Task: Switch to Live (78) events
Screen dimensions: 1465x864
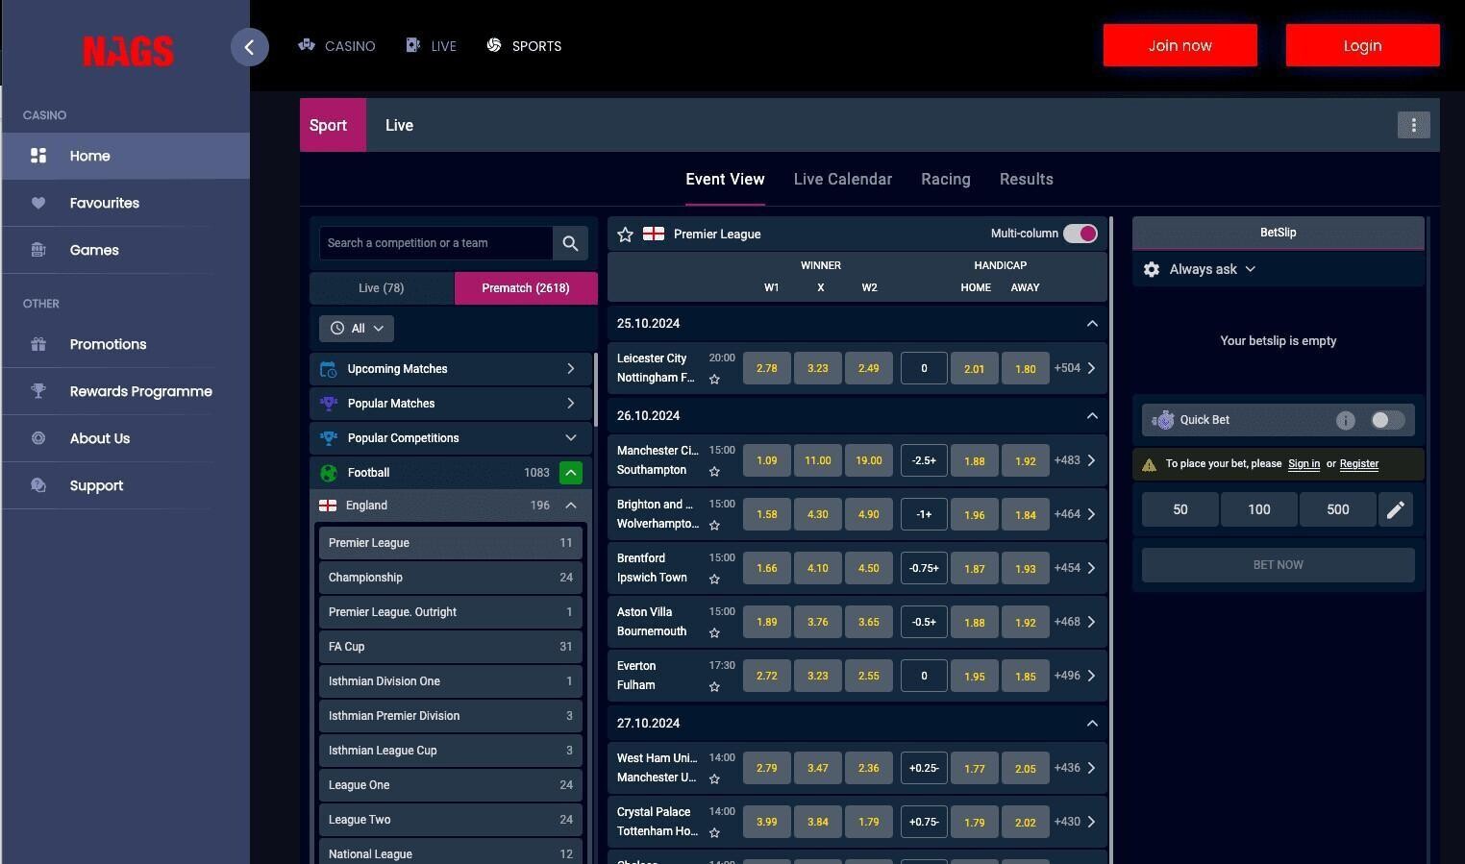Action: tap(382, 288)
